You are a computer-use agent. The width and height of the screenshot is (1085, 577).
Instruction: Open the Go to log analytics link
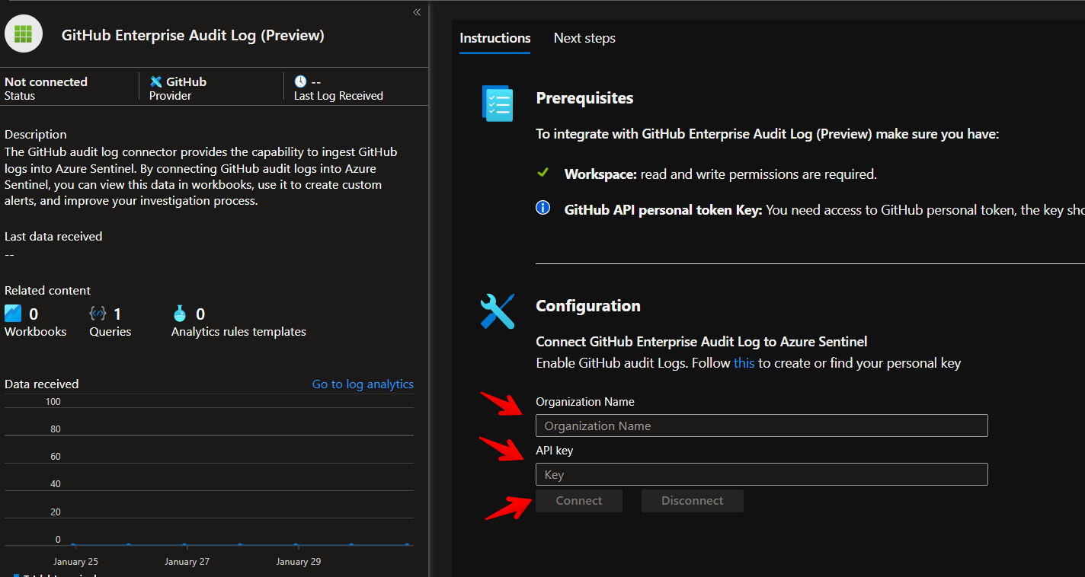(x=363, y=384)
